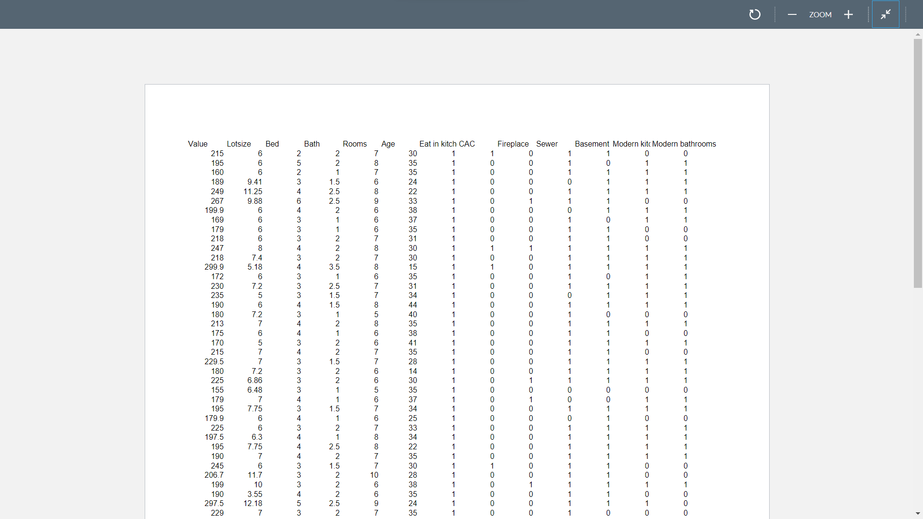
Task: Click the reset view icon
Action: [x=754, y=14]
